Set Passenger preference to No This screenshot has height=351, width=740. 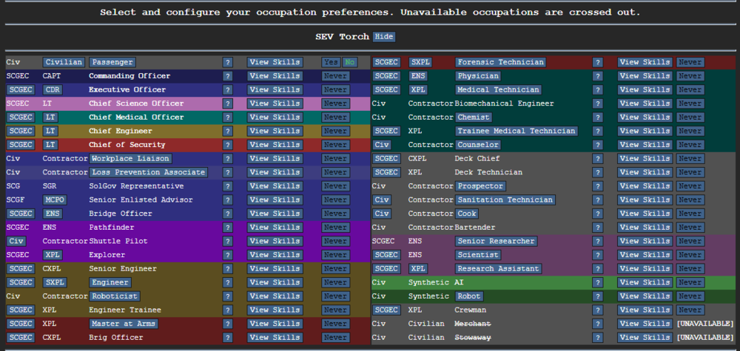click(x=349, y=63)
